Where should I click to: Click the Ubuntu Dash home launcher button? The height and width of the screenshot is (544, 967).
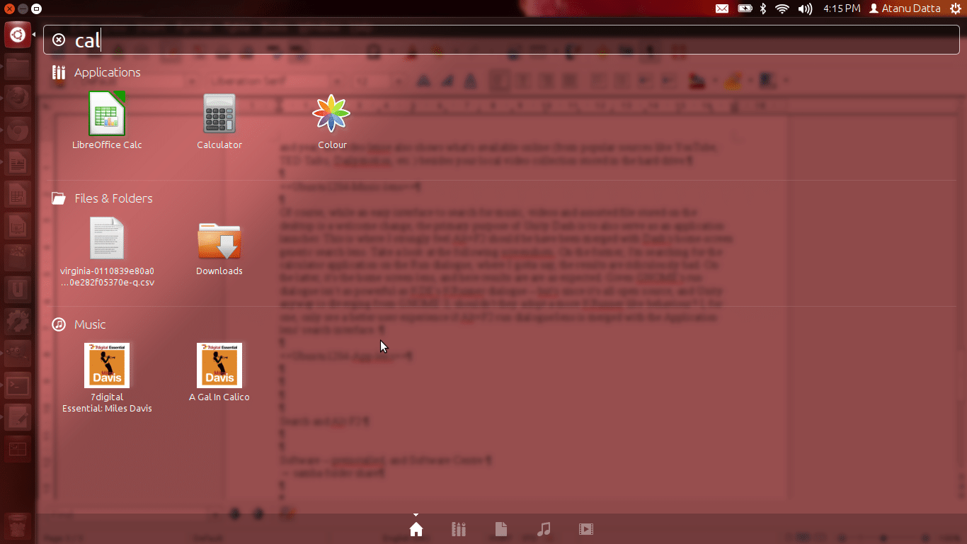18,35
